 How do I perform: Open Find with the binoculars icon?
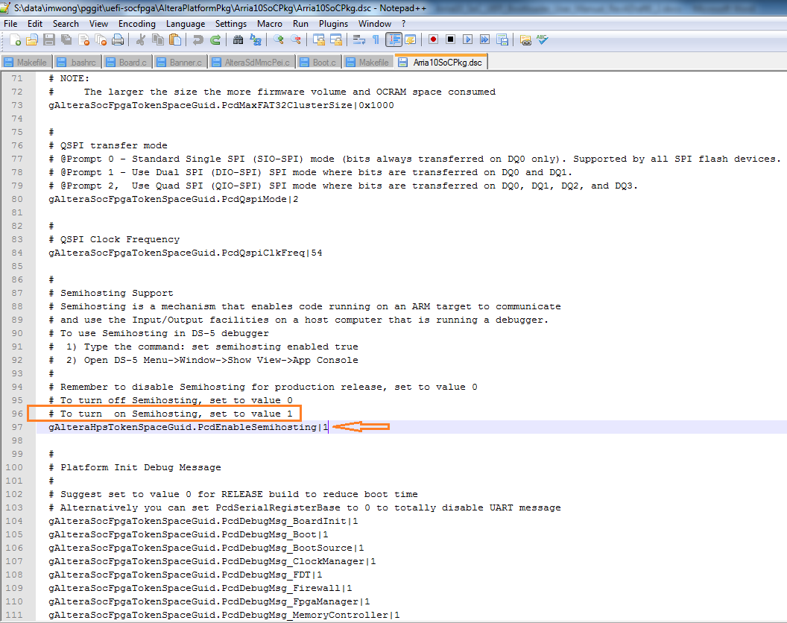point(238,39)
